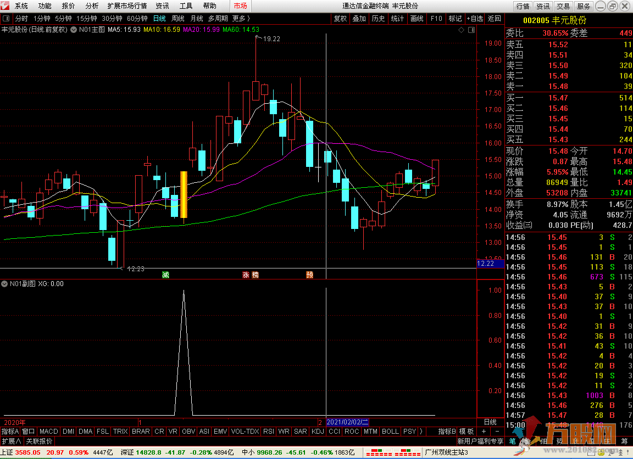Viewport: 633px width, 459px height.
Task: Click the 返回 button
Action: coord(494,19)
